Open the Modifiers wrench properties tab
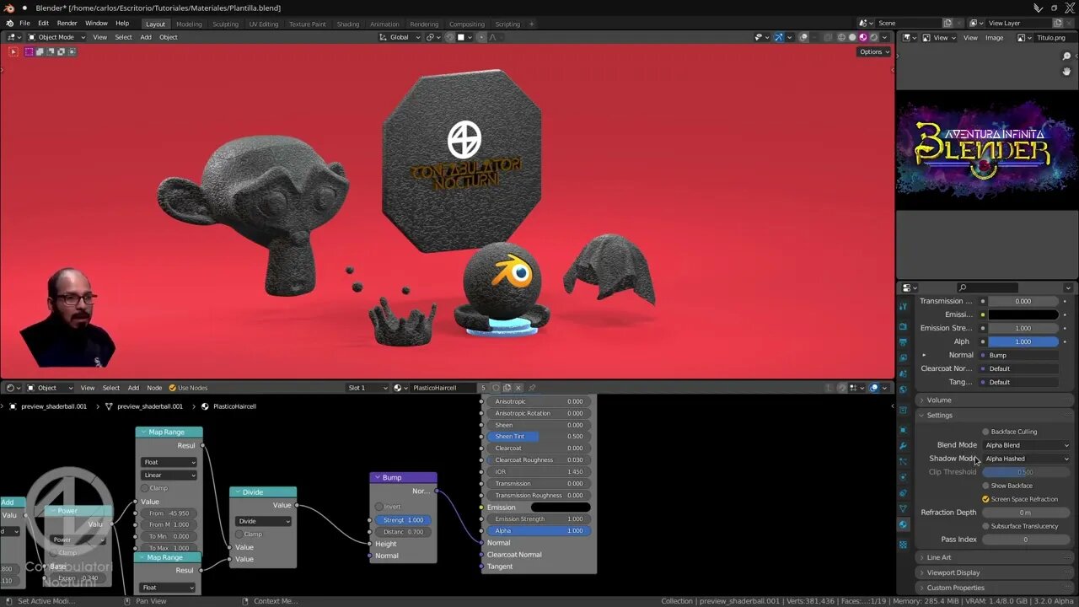The height and width of the screenshot is (607, 1079). (x=904, y=445)
